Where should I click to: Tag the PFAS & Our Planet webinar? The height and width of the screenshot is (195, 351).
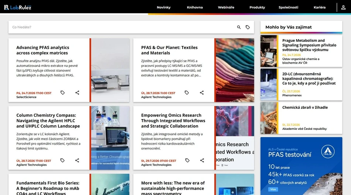(x=187, y=93)
